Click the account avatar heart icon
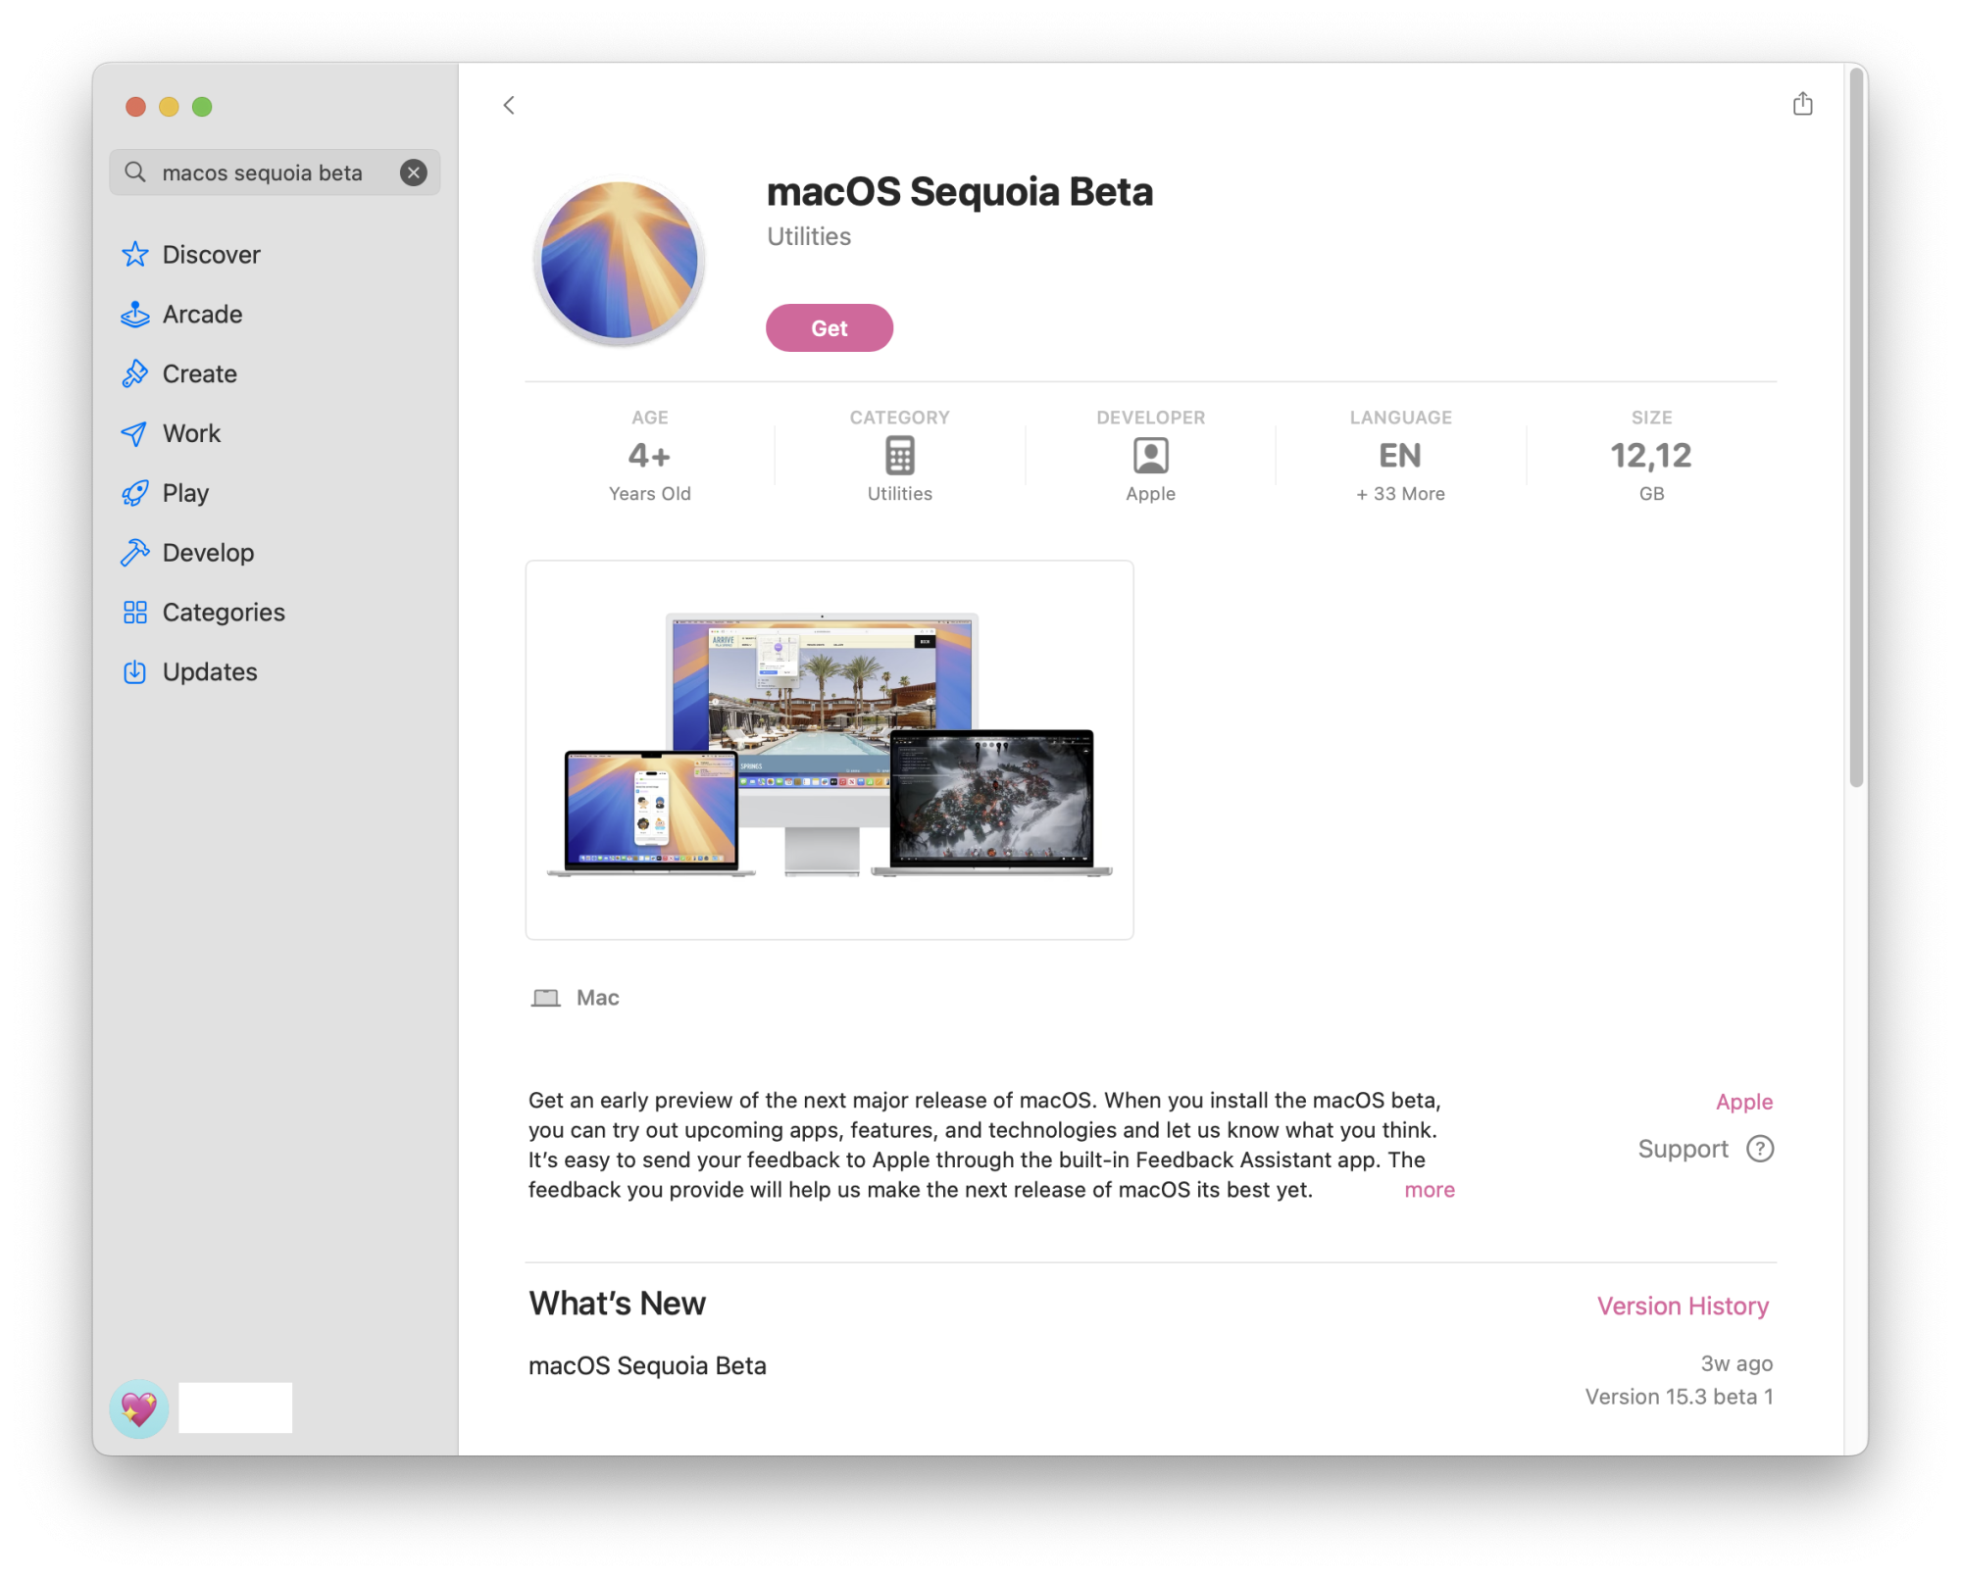 click(x=139, y=1408)
